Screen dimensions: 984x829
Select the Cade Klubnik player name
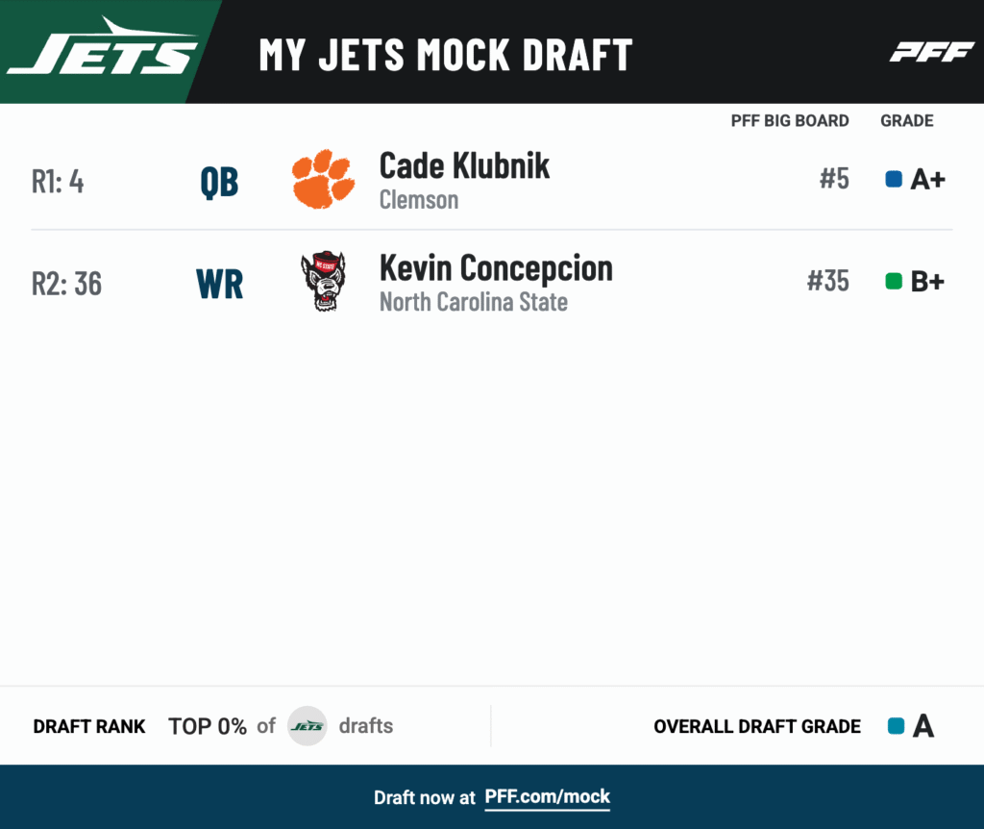pyautogui.click(x=464, y=165)
